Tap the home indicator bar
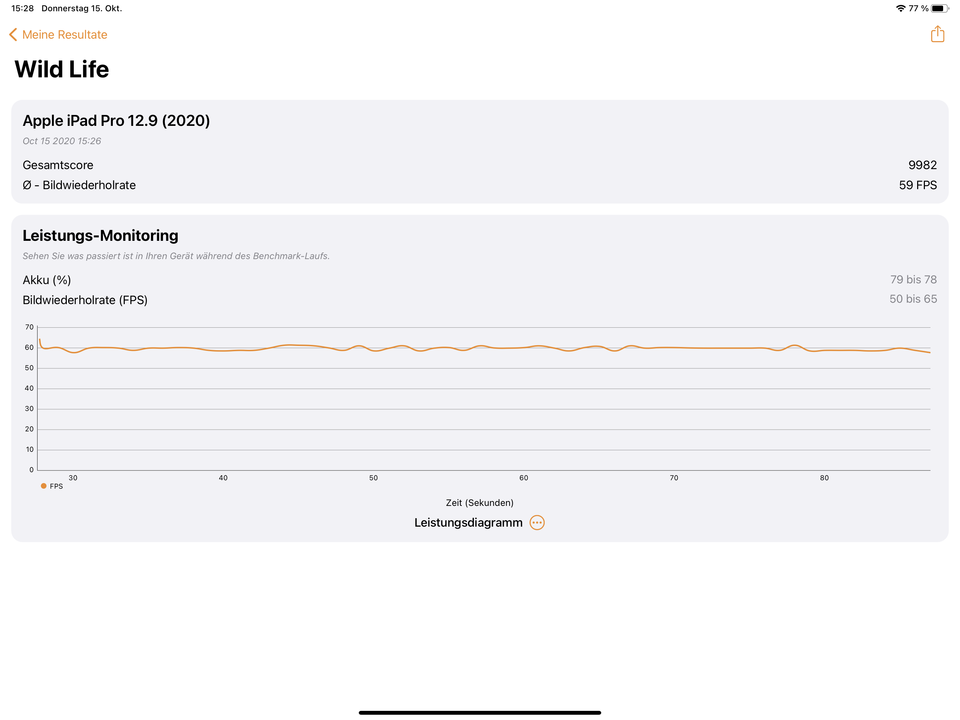 (x=480, y=713)
